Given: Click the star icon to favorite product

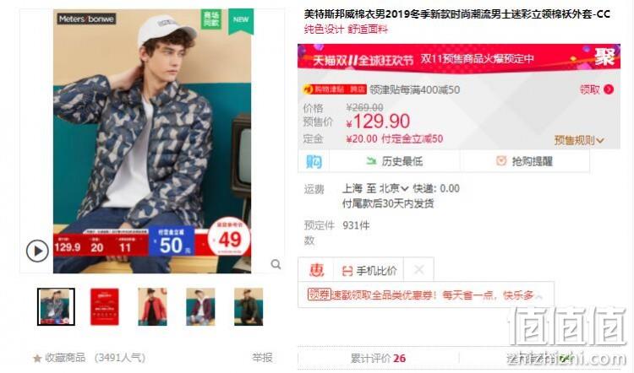Looking at the screenshot, I should (37, 358).
